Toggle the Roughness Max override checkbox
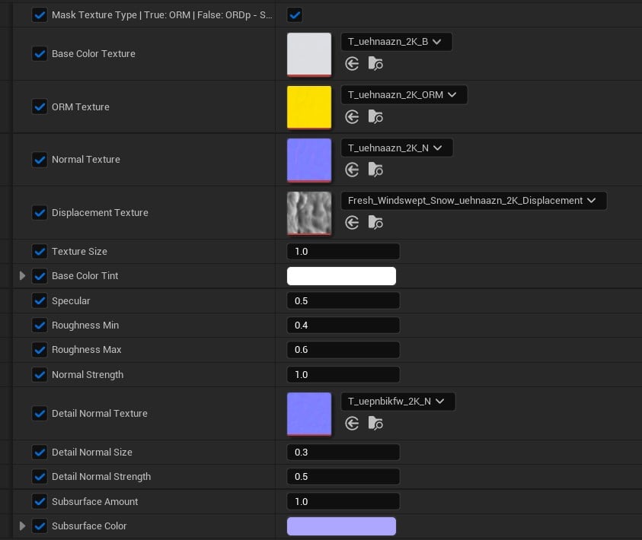The width and height of the screenshot is (642, 540). pos(40,350)
